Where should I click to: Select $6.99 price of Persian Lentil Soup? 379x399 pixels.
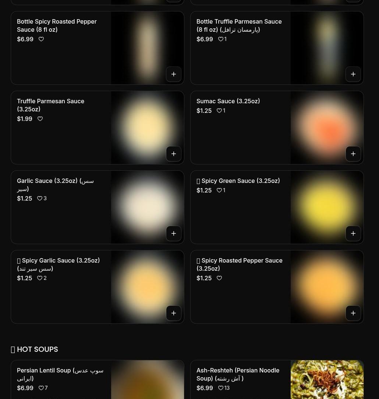[25, 388]
